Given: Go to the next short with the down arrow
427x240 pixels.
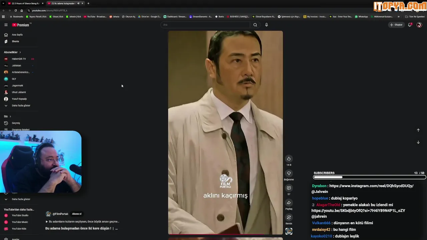Looking at the screenshot, I should (x=418, y=142).
